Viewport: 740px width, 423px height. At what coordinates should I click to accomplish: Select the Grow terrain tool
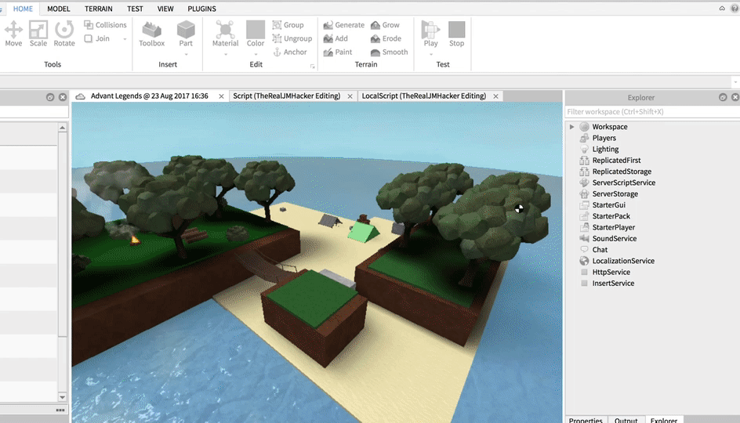pyautogui.click(x=385, y=25)
